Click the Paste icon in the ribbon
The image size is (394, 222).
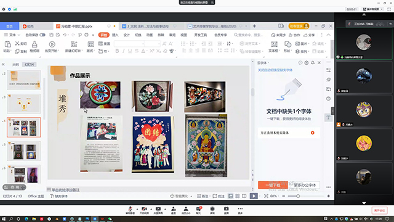(7, 44)
